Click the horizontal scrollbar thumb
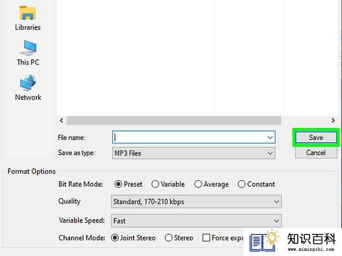The width and height of the screenshot is (342, 256). 174,120
